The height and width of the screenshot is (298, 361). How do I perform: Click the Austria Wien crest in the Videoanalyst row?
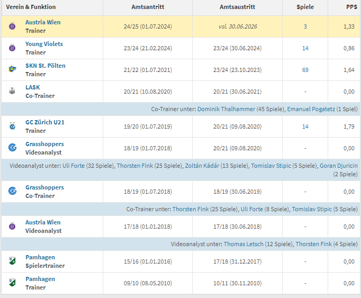tap(12, 227)
